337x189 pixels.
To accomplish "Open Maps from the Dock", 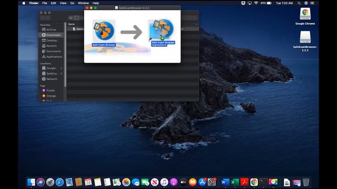I will click(116, 182).
